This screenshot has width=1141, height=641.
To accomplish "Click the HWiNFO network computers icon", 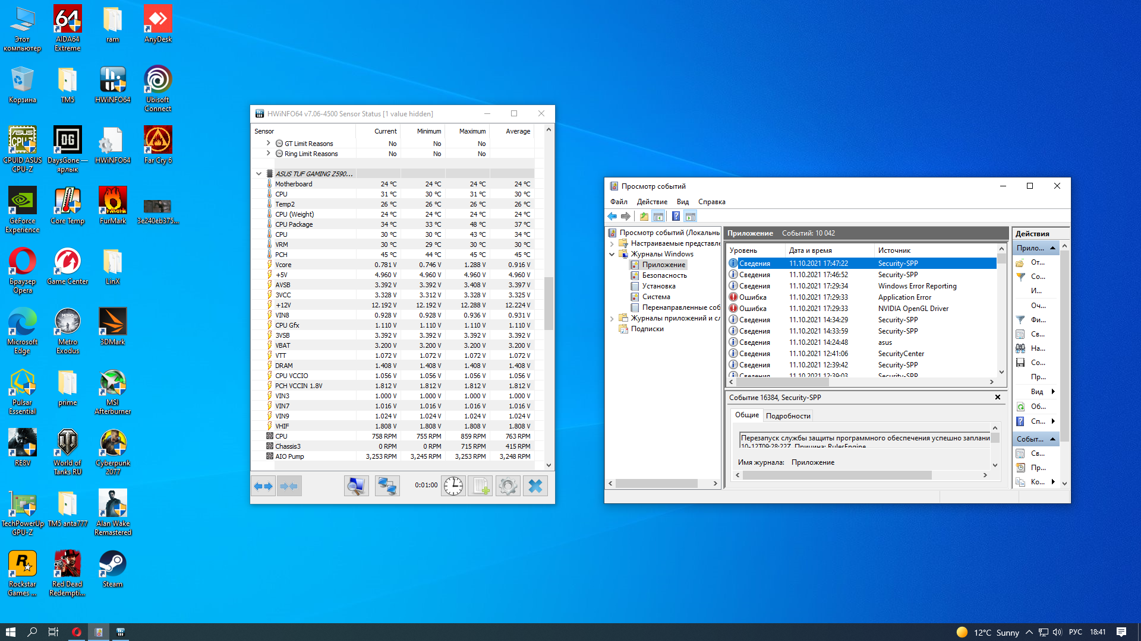I will (x=387, y=486).
